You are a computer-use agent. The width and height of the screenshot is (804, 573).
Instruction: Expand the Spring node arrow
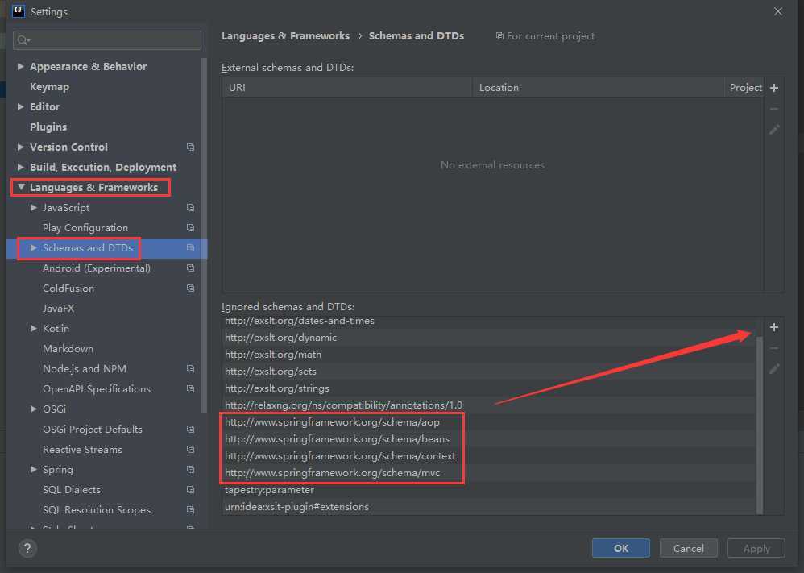point(33,469)
